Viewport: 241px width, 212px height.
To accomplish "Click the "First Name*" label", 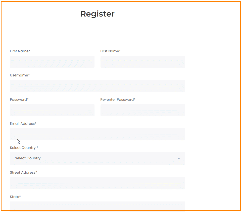I will click(20, 51).
